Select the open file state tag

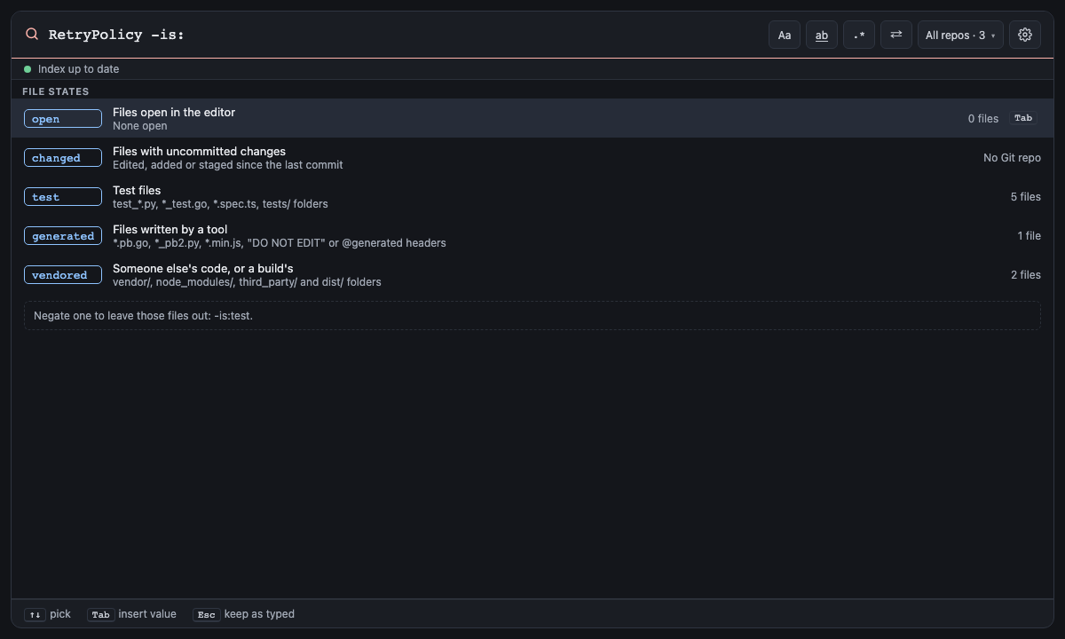pos(63,119)
